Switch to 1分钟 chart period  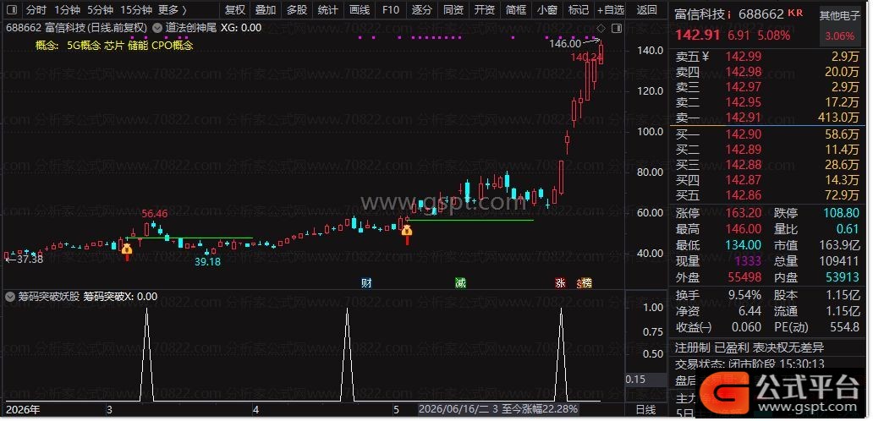coord(67,9)
